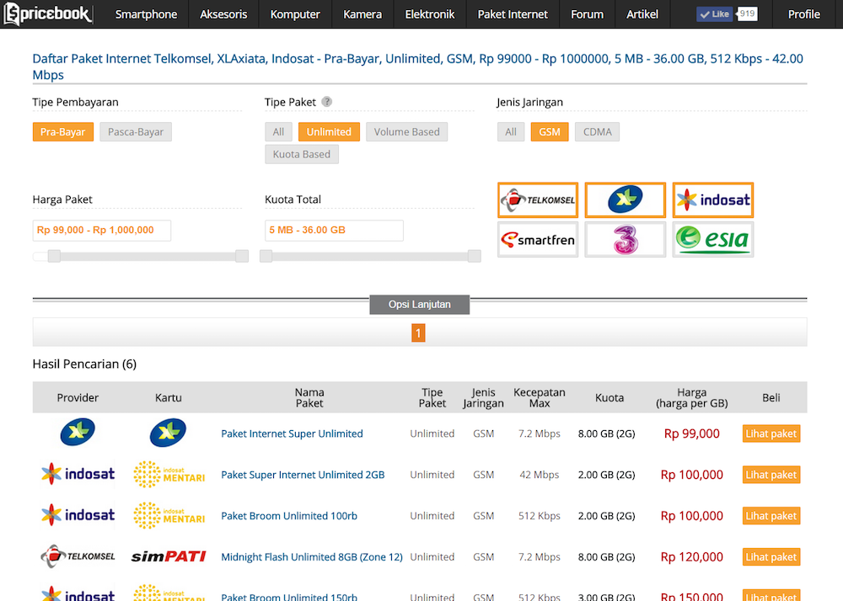Click the Facebook Like button

pyautogui.click(x=715, y=14)
